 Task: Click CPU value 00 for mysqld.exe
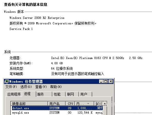click(x=69, y=113)
